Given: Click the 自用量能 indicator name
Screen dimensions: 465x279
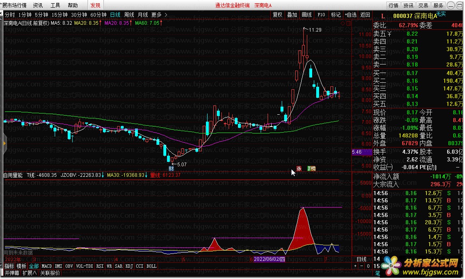Looking at the screenshot, I should [x=13, y=175].
